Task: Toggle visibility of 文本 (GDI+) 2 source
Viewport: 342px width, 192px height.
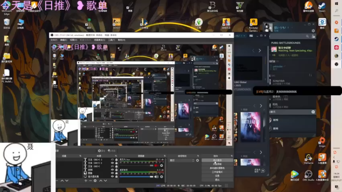Action: 112,163
